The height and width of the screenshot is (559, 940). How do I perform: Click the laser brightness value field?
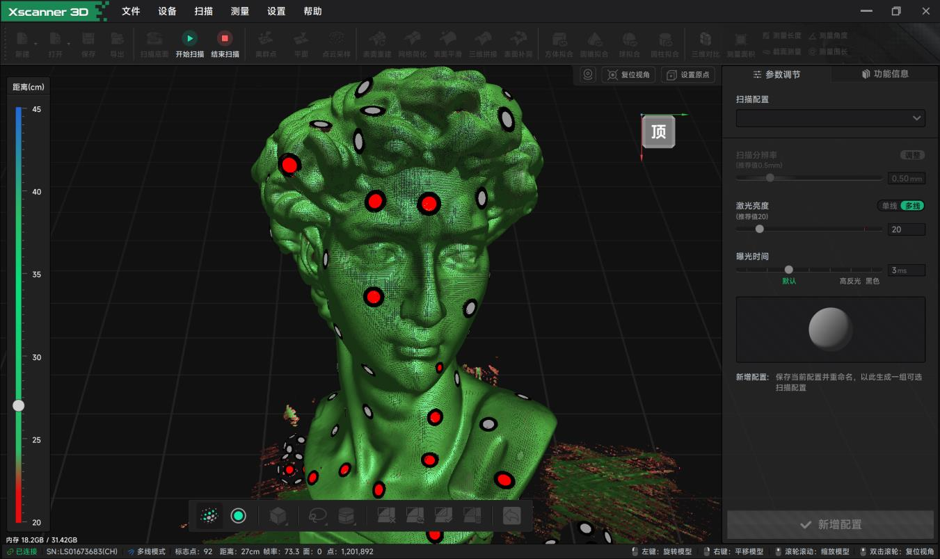[906, 229]
